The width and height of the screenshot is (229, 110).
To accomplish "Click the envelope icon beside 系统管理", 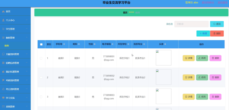I will pos(3,106).
